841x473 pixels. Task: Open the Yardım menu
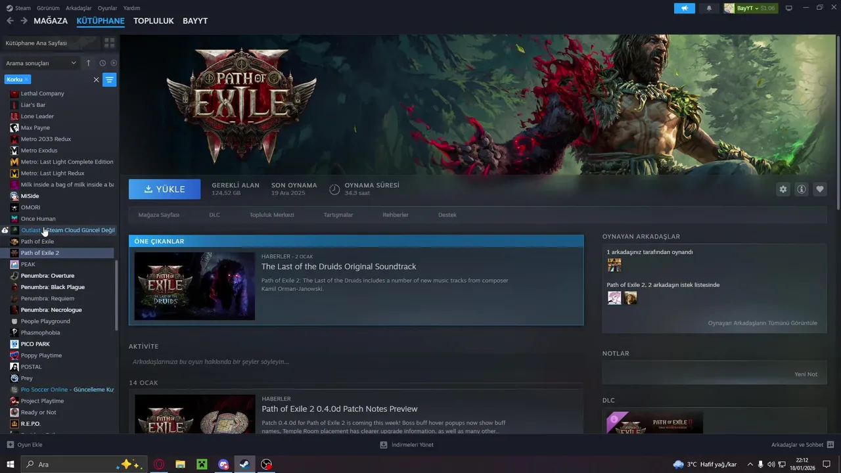pos(131,8)
